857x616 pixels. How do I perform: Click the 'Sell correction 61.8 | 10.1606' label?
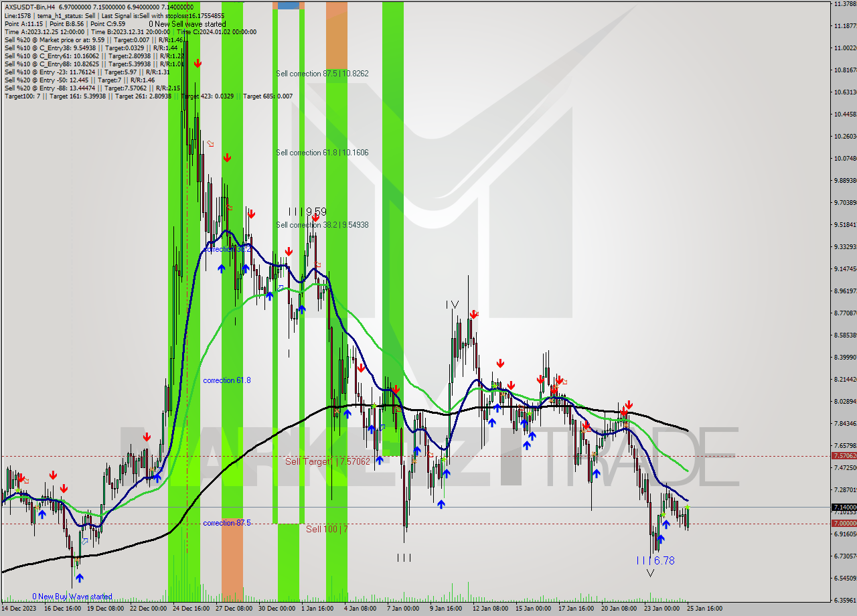322,153
